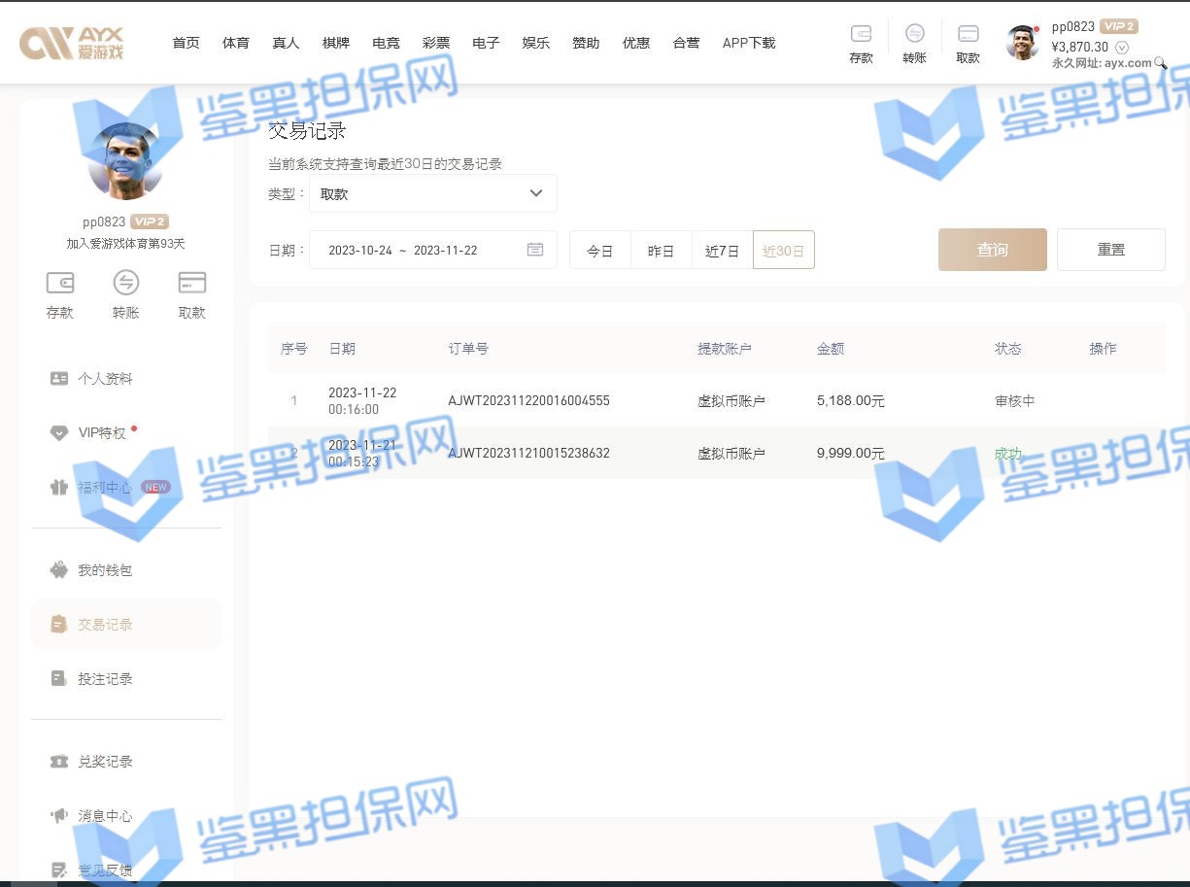Open sidebar transfer (转账) icon
Image resolution: width=1190 pixels, height=887 pixels.
pyautogui.click(x=126, y=283)
